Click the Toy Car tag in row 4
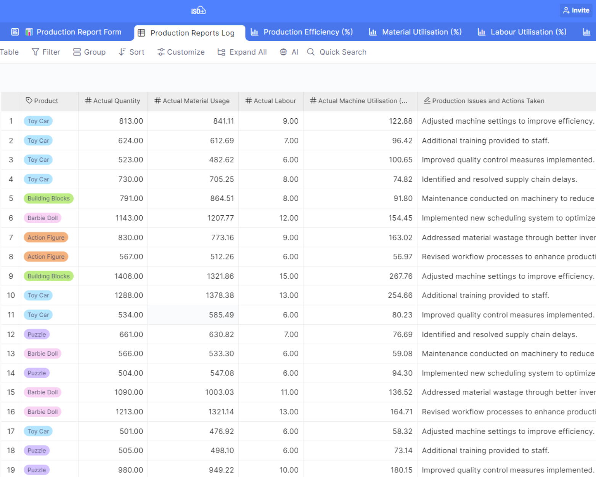The image size is (596, 477). pyautogui.click(x=38, y=179)
